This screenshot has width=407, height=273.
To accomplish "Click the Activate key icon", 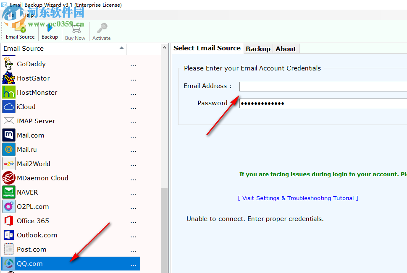I will pyautogui.click(x=101, y=28).
